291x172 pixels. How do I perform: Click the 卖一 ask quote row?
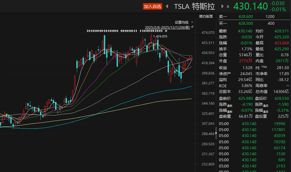254,17
